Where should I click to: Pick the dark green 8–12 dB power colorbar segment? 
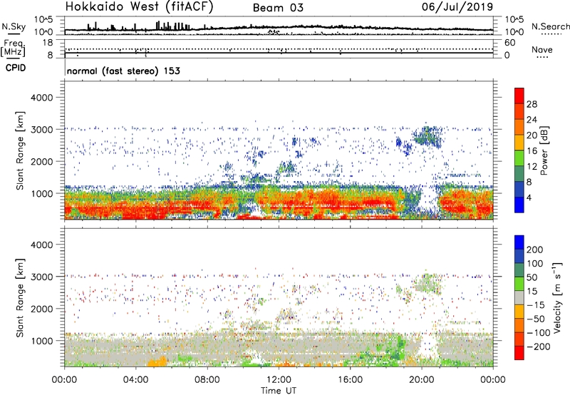pyautogui.click(x=519, y=174)
